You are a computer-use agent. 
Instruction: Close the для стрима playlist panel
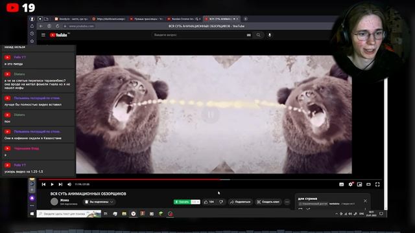(365, 201)
